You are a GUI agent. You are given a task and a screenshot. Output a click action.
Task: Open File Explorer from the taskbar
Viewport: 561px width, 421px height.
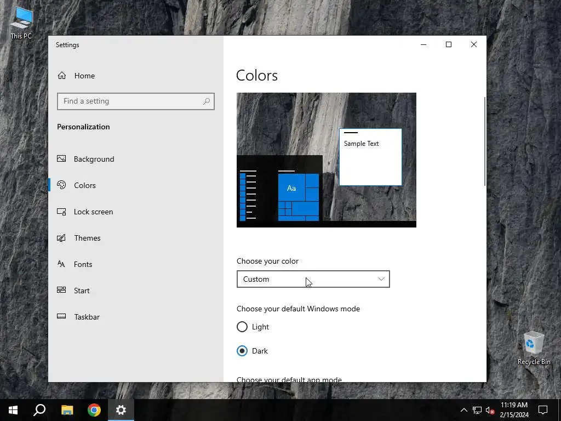click(67, 410)
